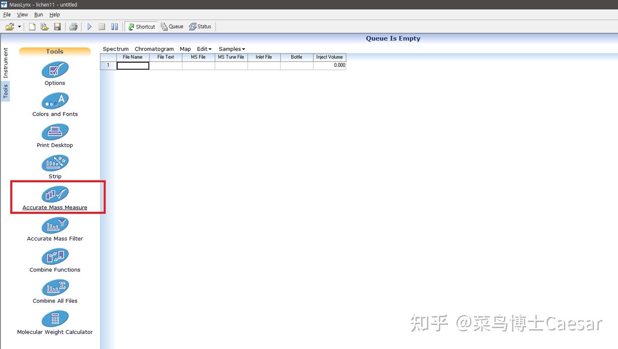Launch the Combine Functions tool
The height and width of the screenshot is (349, 618).
pos(55,257)
